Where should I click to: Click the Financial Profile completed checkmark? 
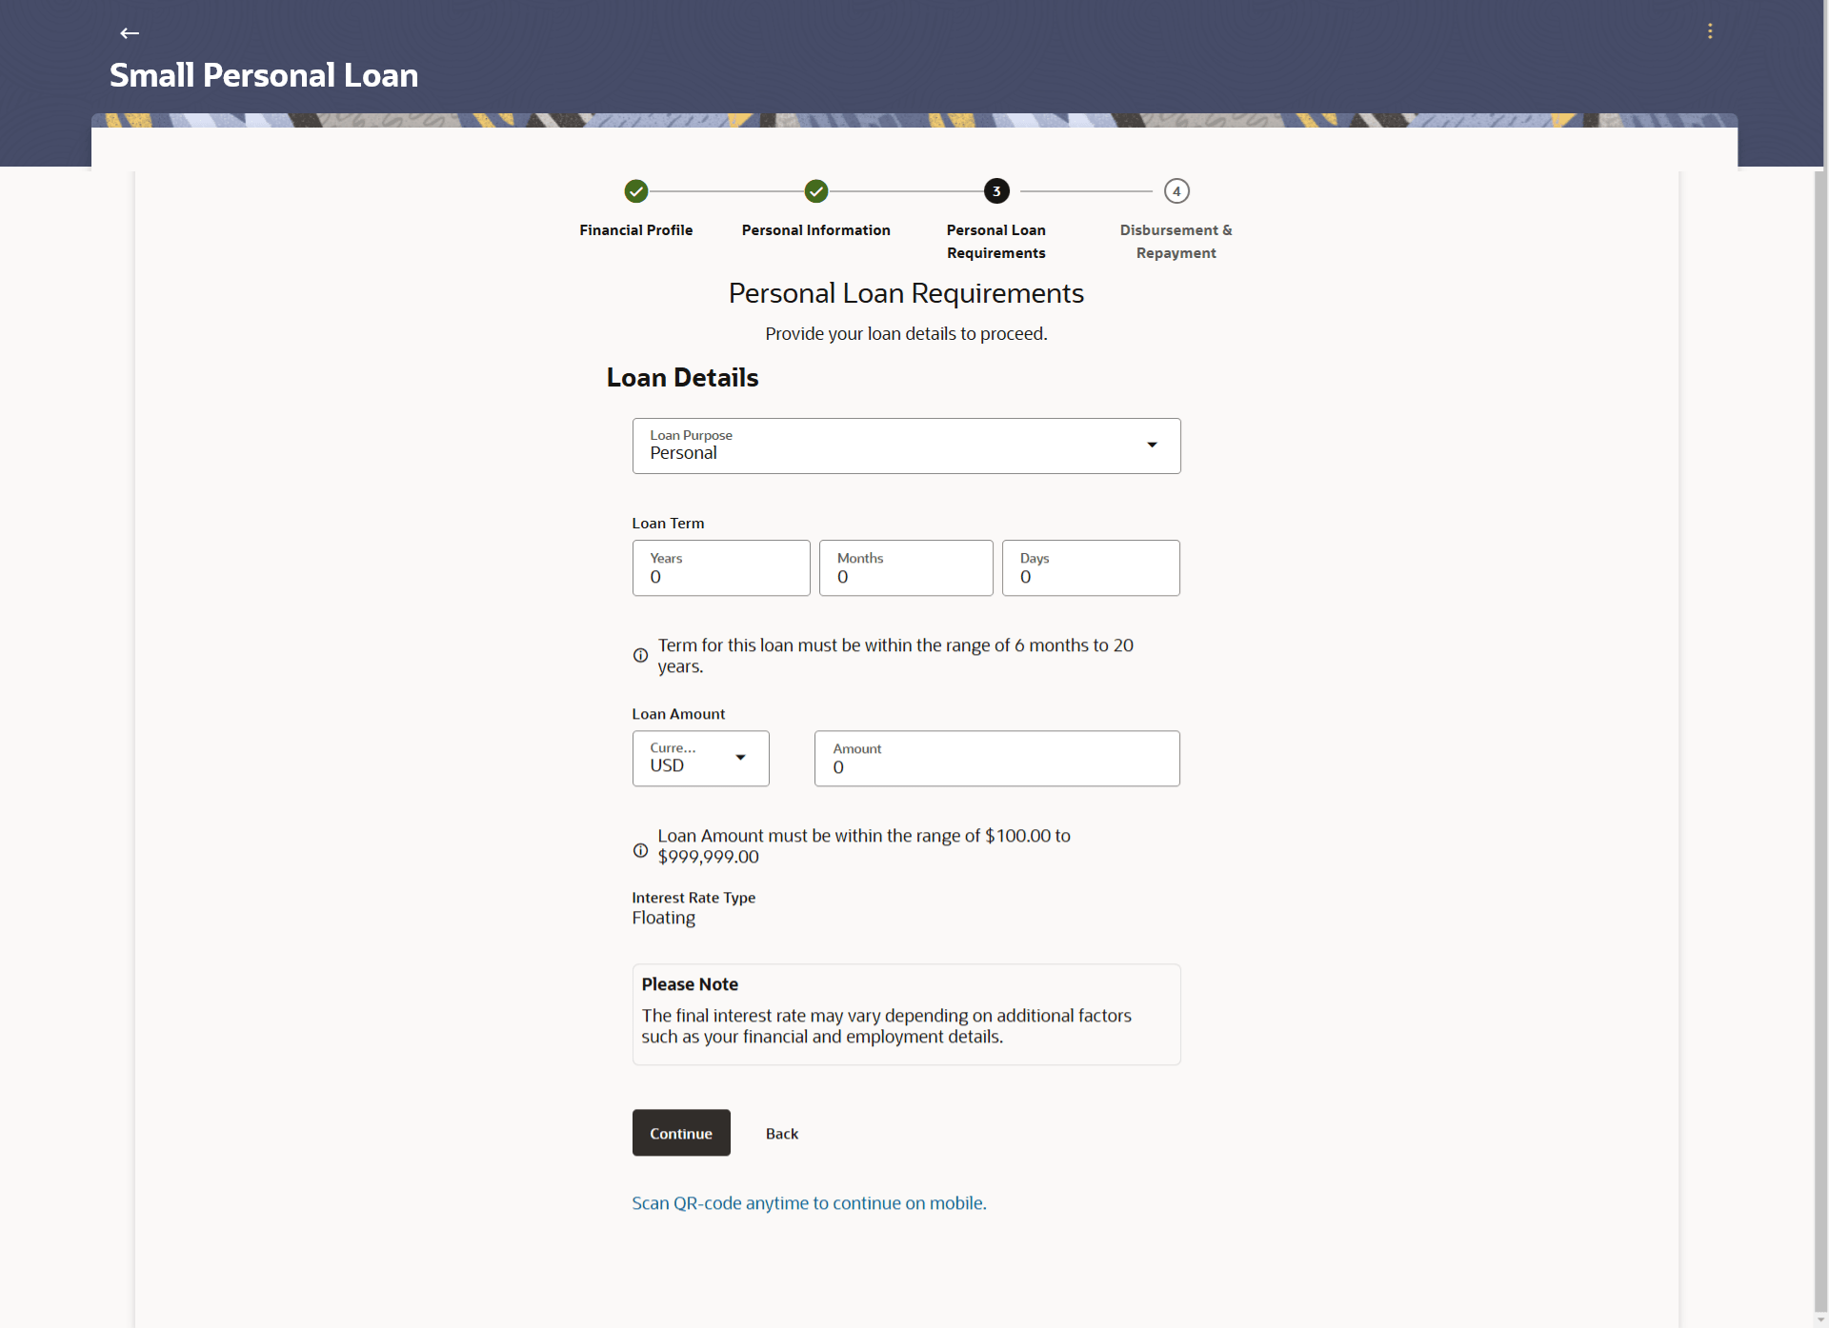click(x=636, y=191)
